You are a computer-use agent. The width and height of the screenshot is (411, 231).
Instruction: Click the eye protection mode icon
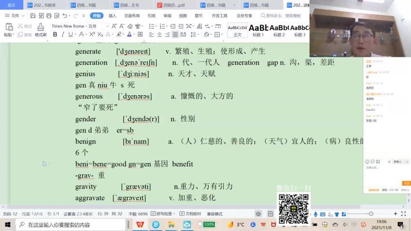[259, 214]
